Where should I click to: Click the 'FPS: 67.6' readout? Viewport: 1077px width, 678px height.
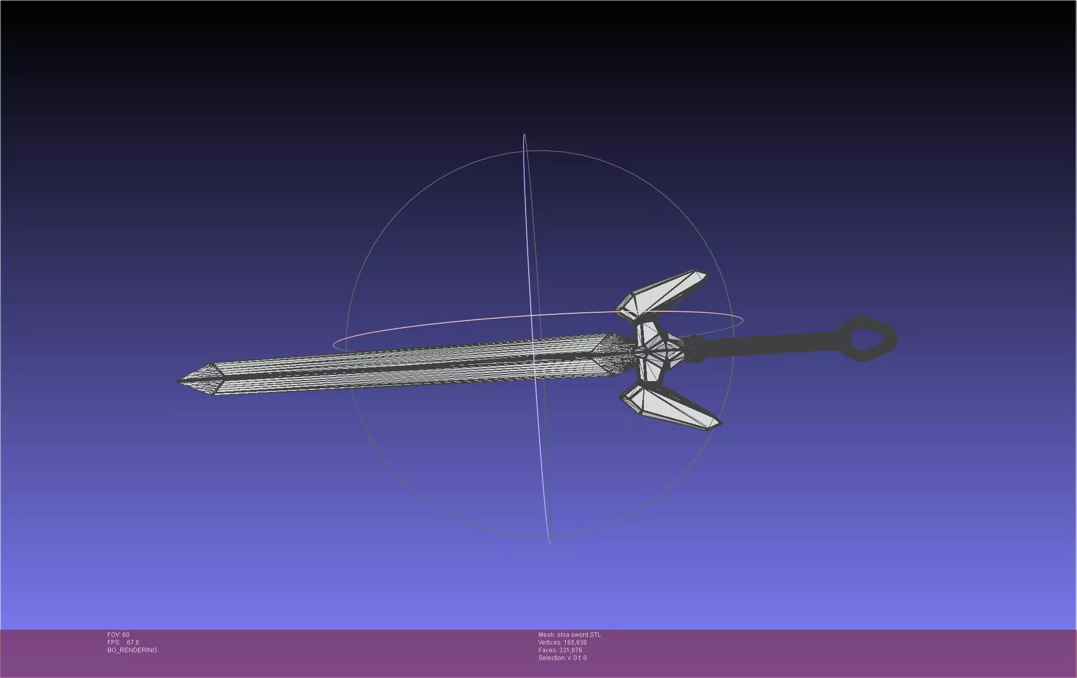(123, 643)
